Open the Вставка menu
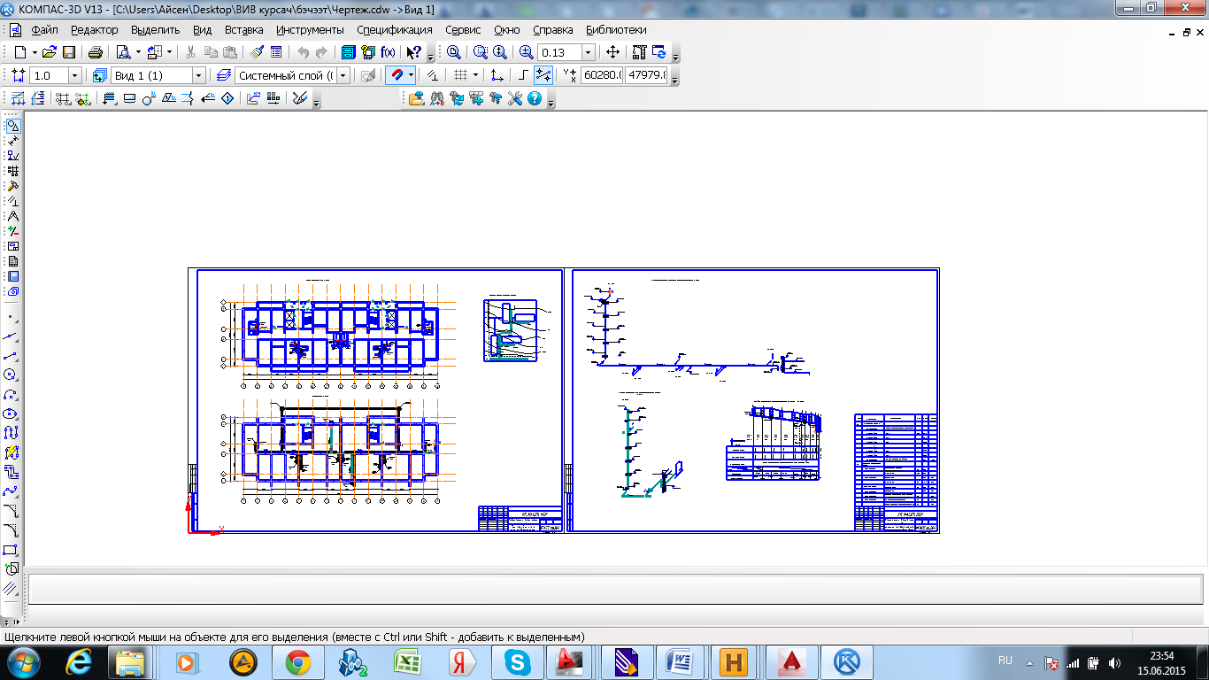Image resolution: width=1209 pixels, height=680 pixels. click(x=244, y=29)
